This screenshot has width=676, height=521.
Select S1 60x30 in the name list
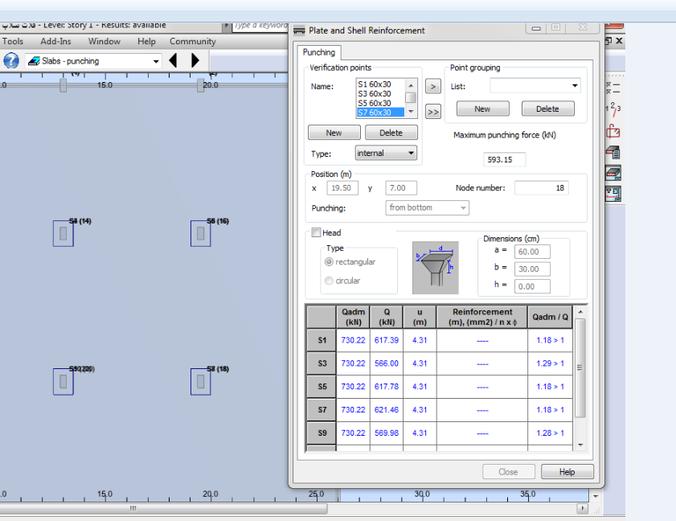point(380,84)
